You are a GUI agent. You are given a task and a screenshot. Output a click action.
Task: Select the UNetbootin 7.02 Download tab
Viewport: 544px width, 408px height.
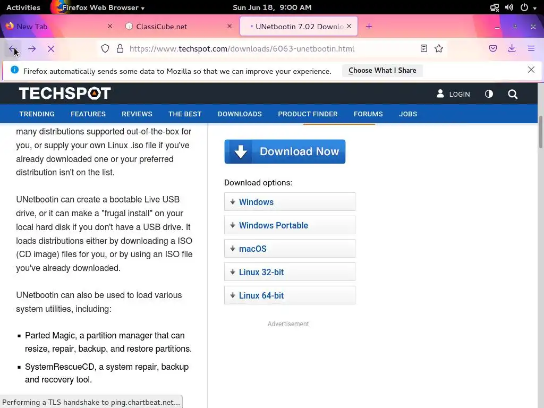(x=299, y=27)
